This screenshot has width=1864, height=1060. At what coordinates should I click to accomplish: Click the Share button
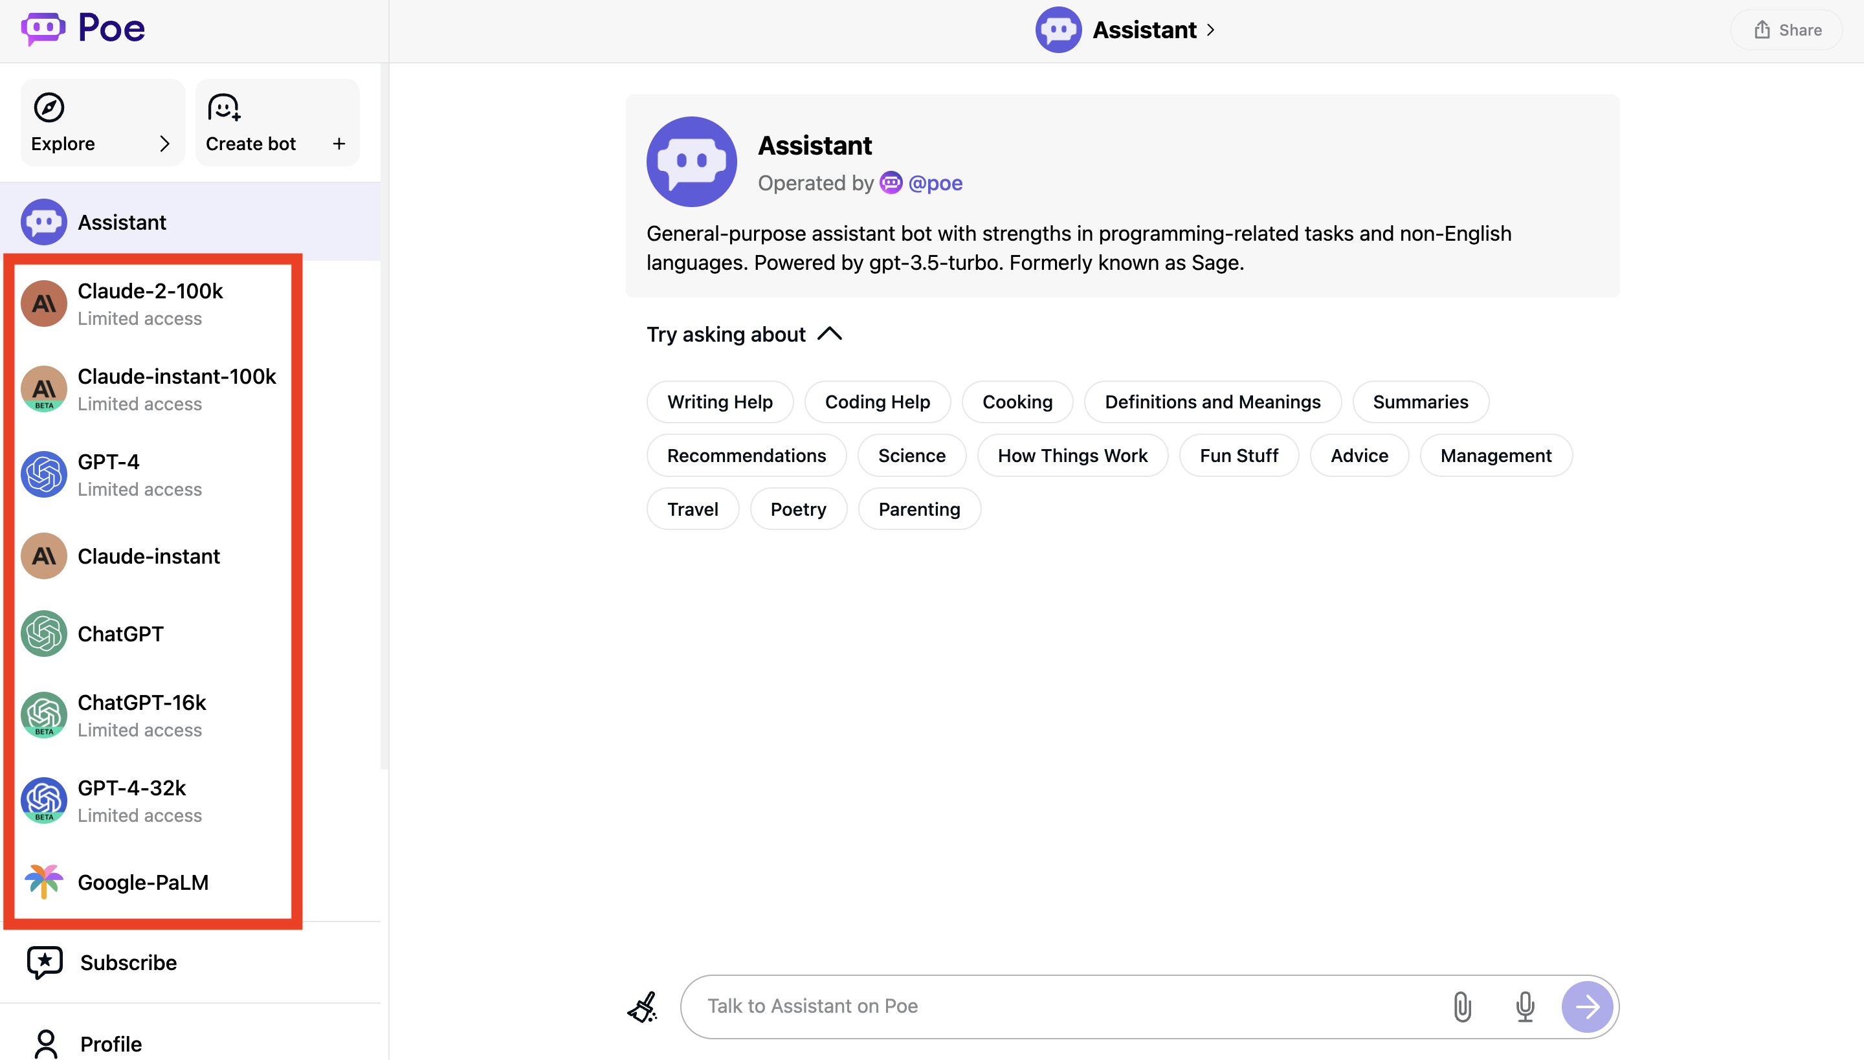(1787, 30)
